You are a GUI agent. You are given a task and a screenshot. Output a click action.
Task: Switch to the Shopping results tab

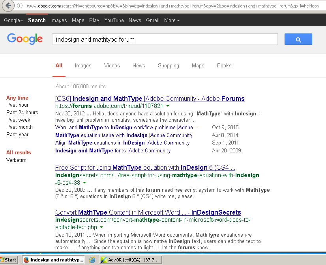[x=169, y=65]
